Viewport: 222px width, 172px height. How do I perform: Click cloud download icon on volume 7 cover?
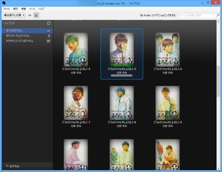coord(83,112)
